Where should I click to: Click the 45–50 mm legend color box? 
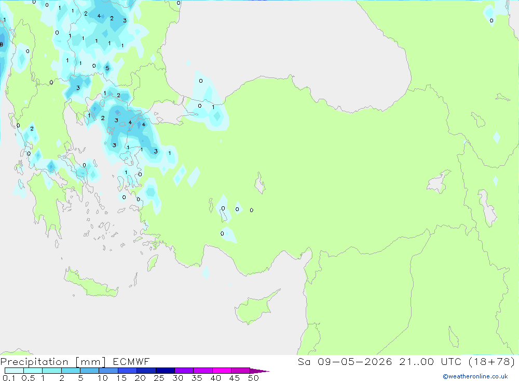coord(241,371)
